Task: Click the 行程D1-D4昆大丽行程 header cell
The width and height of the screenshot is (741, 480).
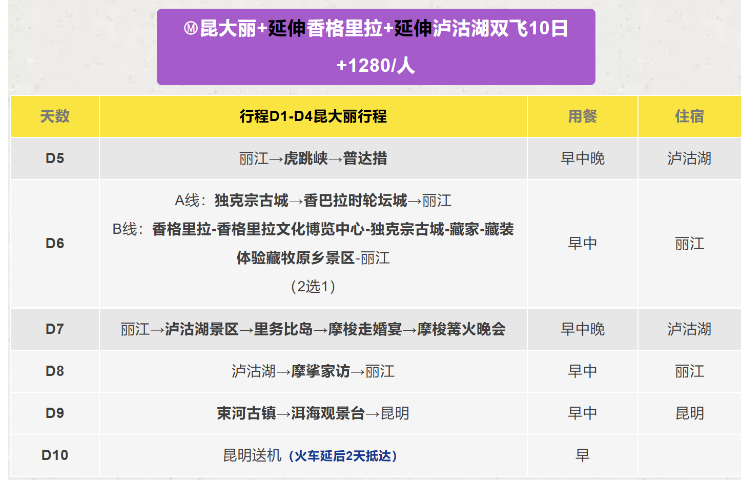Action: 313,116
